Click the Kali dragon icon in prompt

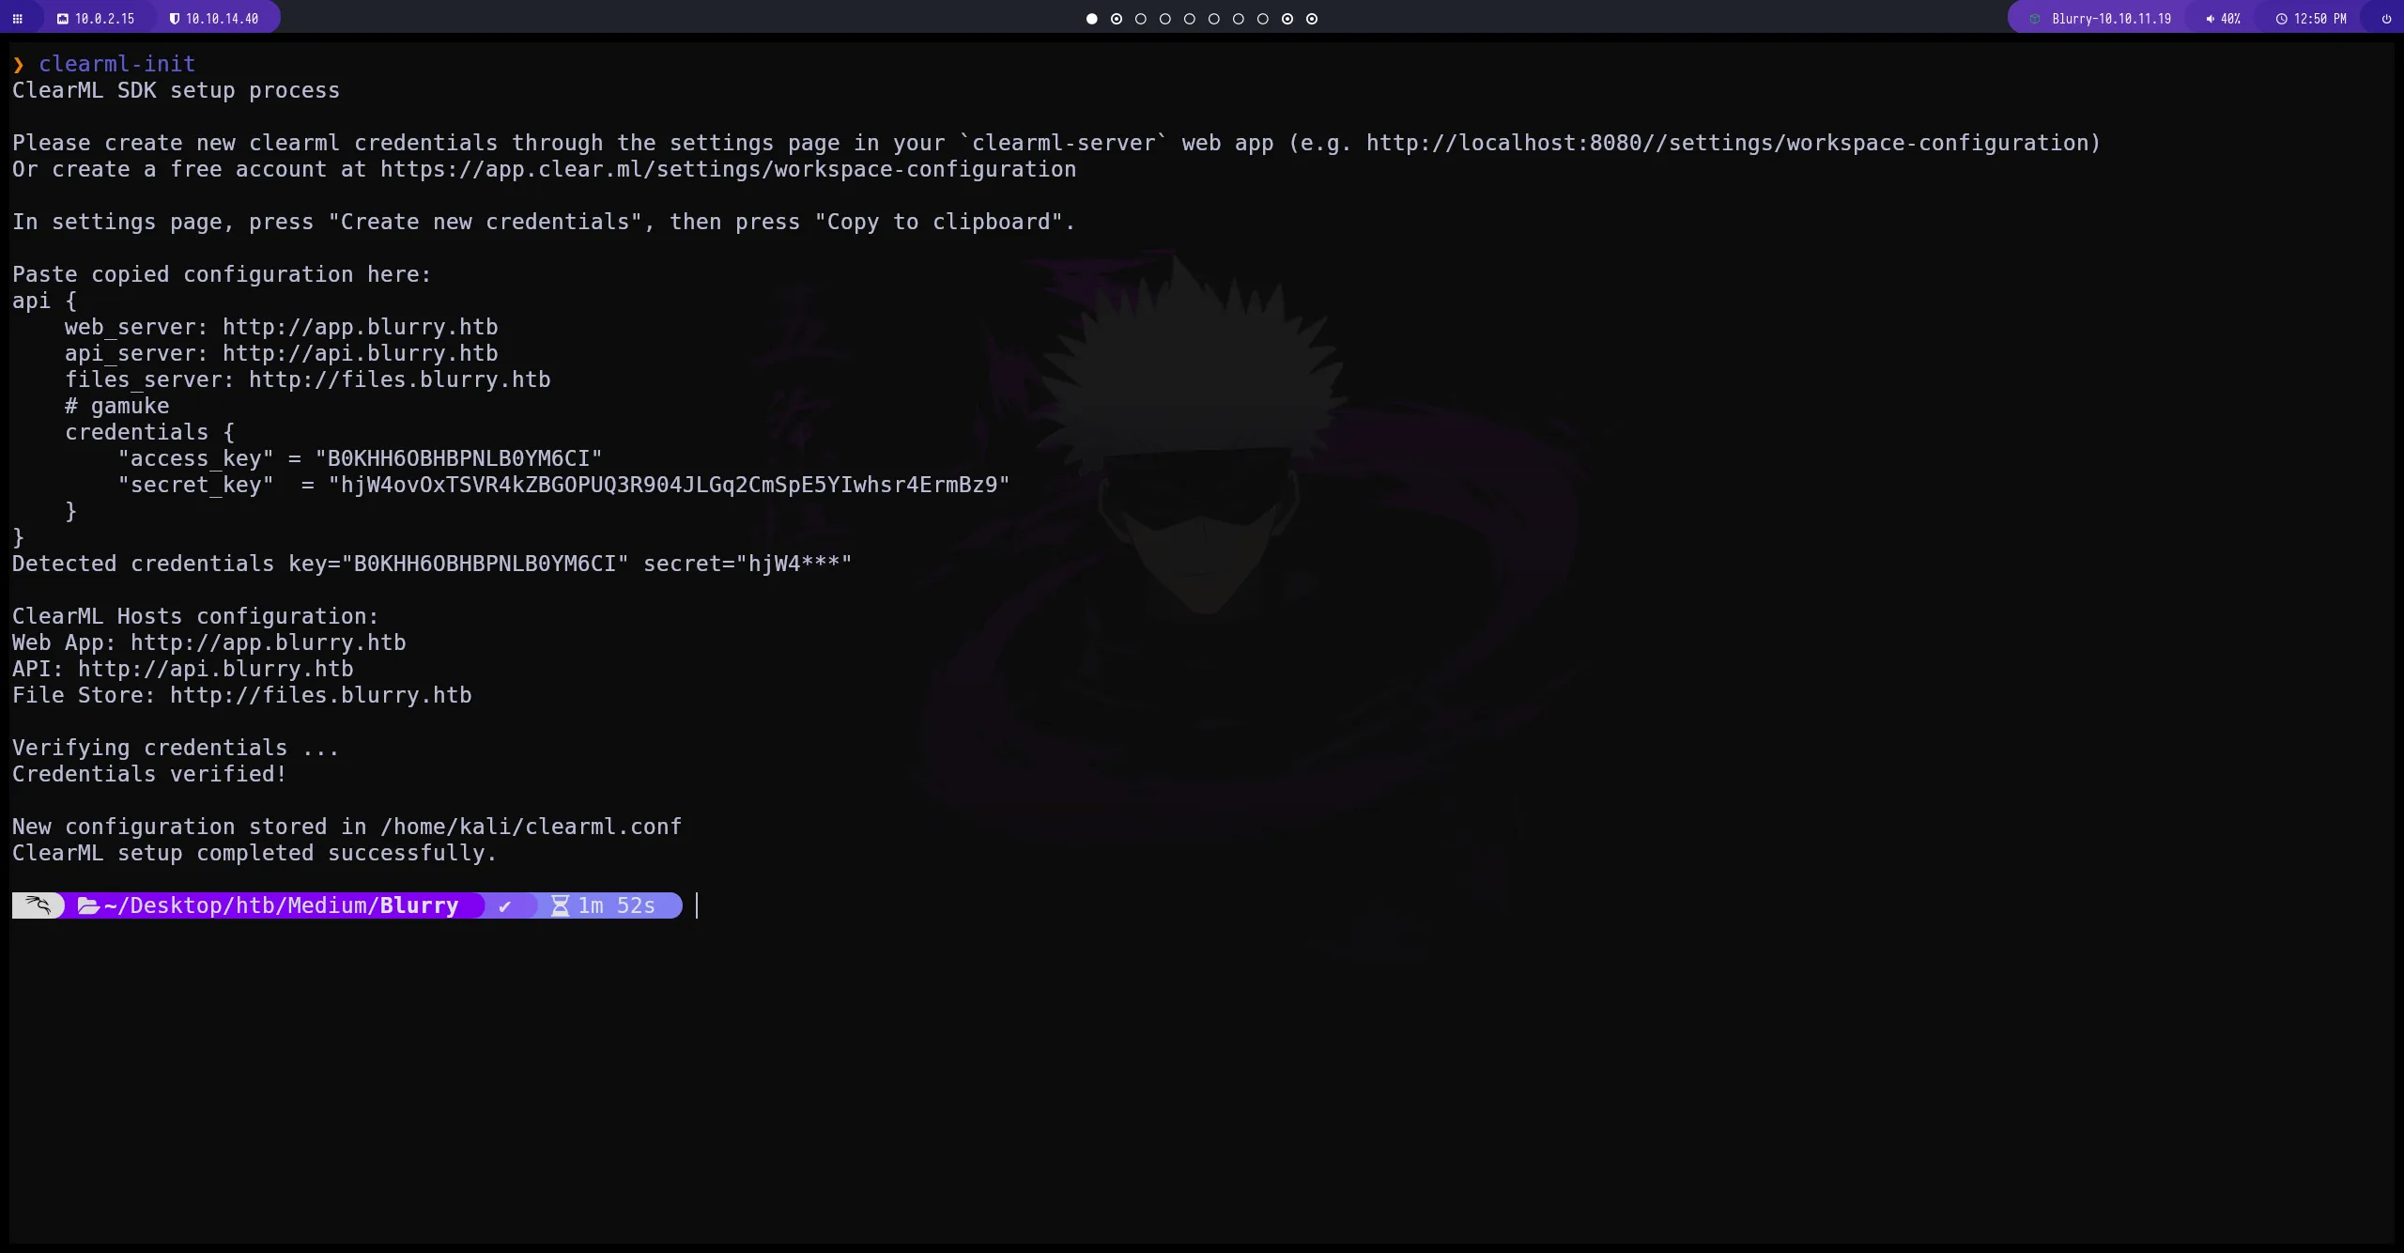(39, 905)
